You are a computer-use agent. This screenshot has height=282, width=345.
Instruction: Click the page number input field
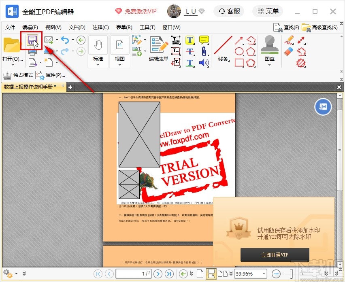click(134, 274)
